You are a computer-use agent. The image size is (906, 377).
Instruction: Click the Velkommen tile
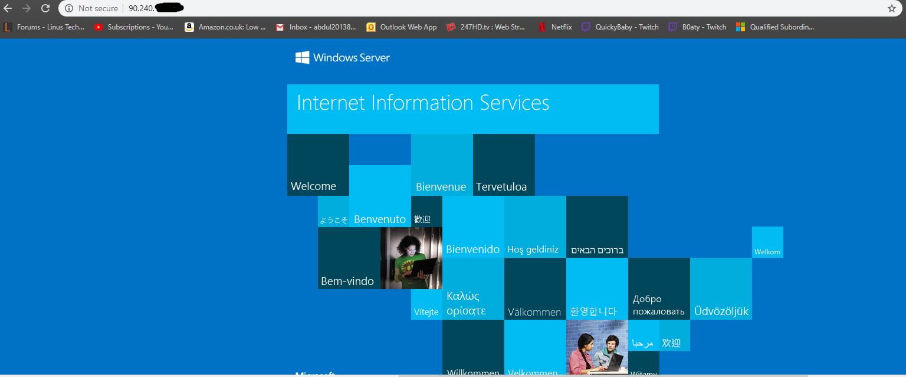535,348
